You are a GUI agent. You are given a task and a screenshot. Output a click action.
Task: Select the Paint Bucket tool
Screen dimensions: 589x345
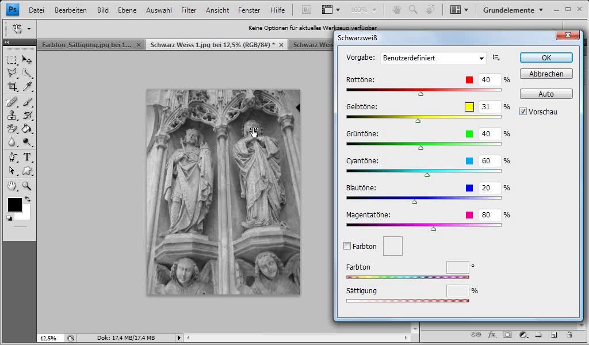[x=26, y=129]
